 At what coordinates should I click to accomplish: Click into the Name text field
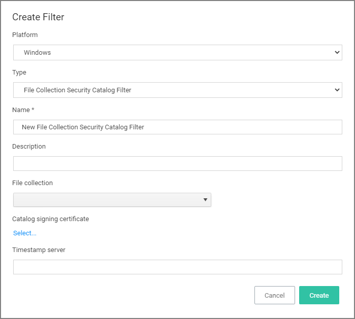178,127
